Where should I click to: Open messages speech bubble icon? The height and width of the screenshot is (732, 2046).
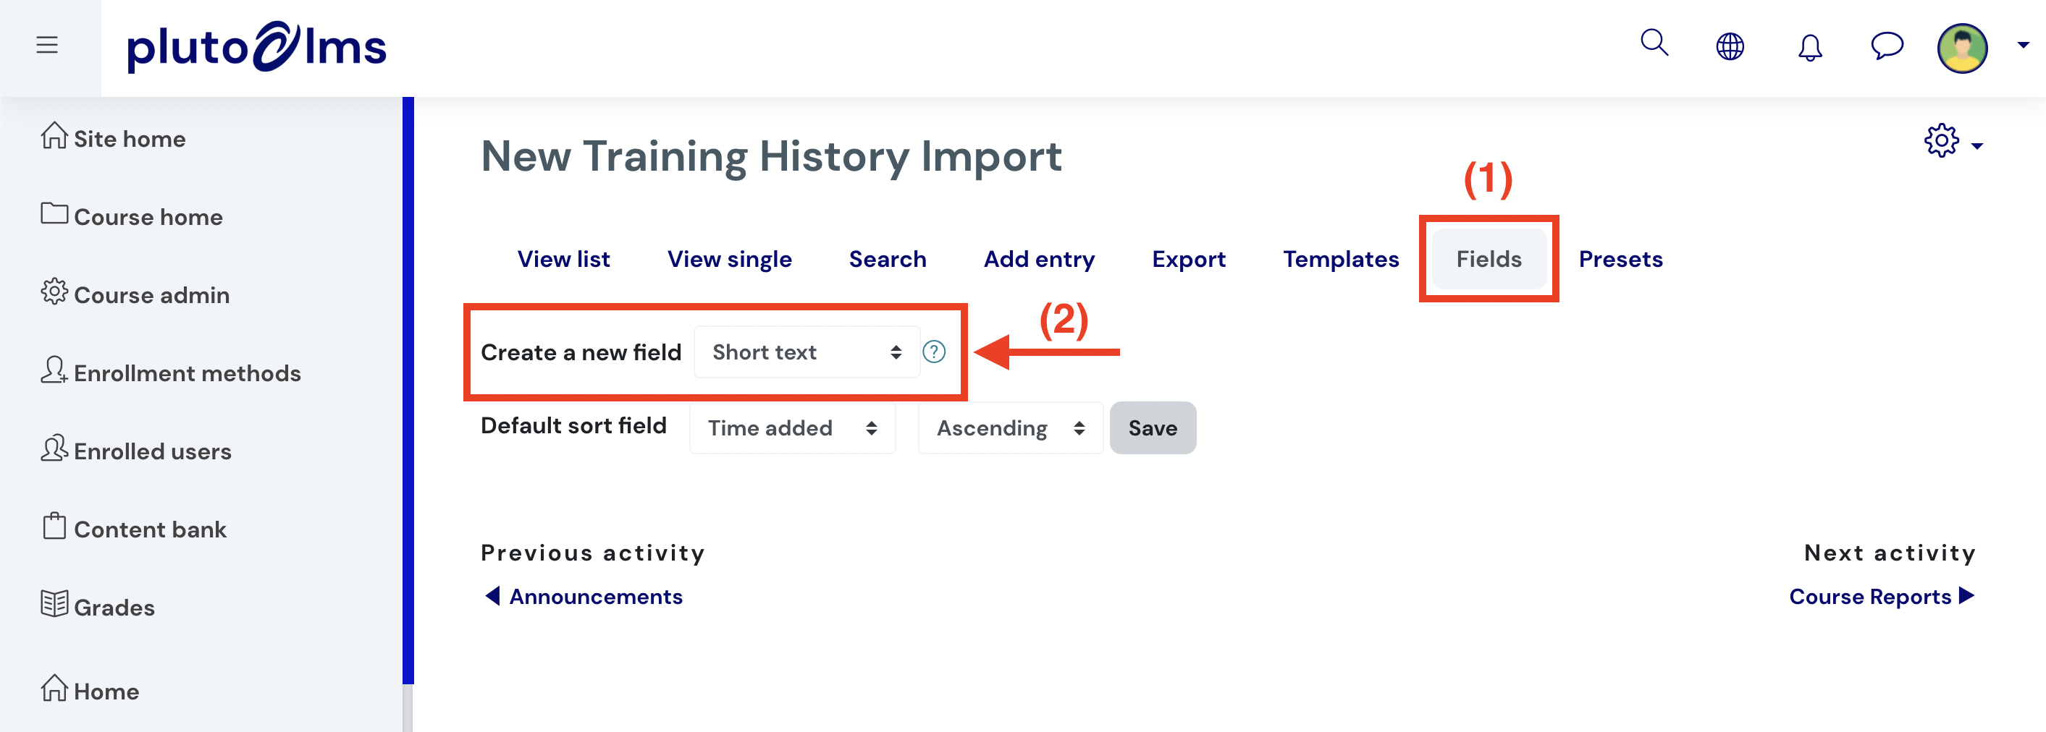(1886, 46)
